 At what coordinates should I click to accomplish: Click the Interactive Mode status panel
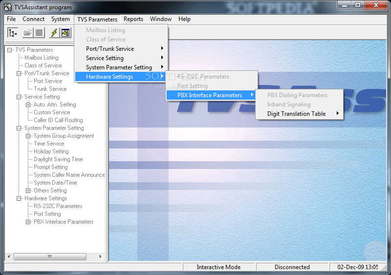pos(218,267)
